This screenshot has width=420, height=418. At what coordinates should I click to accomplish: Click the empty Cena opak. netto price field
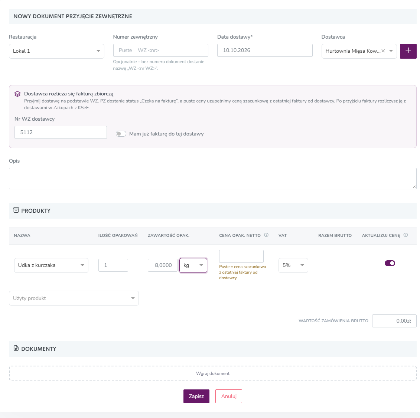[x=241, y=256]
